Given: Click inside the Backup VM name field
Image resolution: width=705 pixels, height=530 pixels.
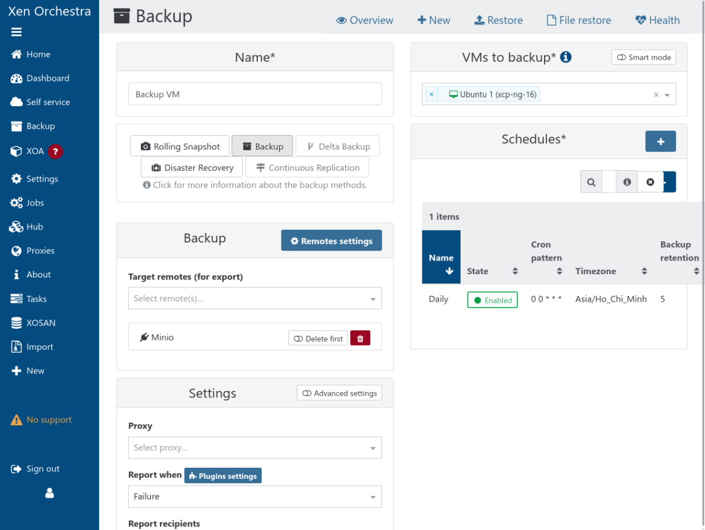Looking at the screenshot, I should (255, 93).
